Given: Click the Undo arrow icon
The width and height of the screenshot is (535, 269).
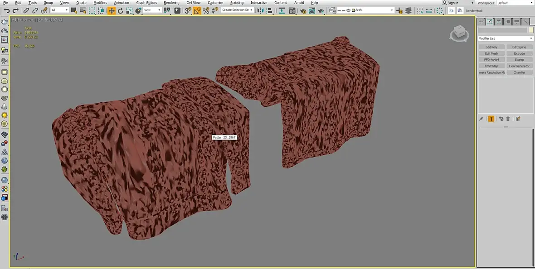Looking at the screenshot, I should [6, 10].
